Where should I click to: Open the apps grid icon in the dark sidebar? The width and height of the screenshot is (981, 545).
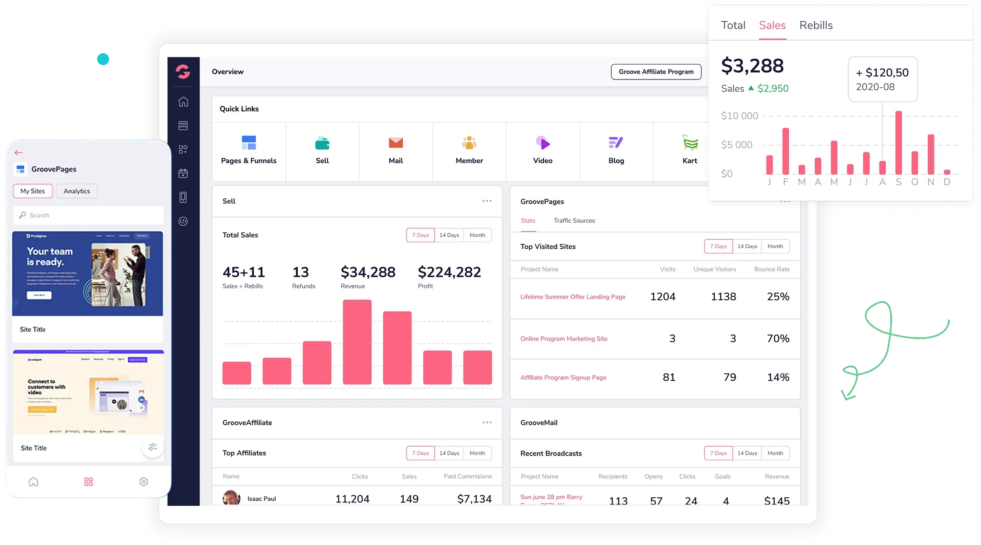(x=183, y=149)
